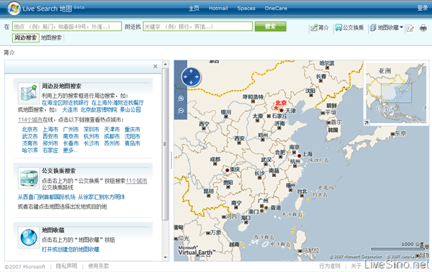Screen dimensions: 432x272
Task: Click the 在上海外滩附近找餐厅 example link
Action: [x=117, y=103]
